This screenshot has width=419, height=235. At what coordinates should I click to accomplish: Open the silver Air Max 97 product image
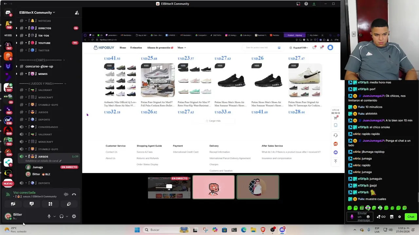point(158,80)
